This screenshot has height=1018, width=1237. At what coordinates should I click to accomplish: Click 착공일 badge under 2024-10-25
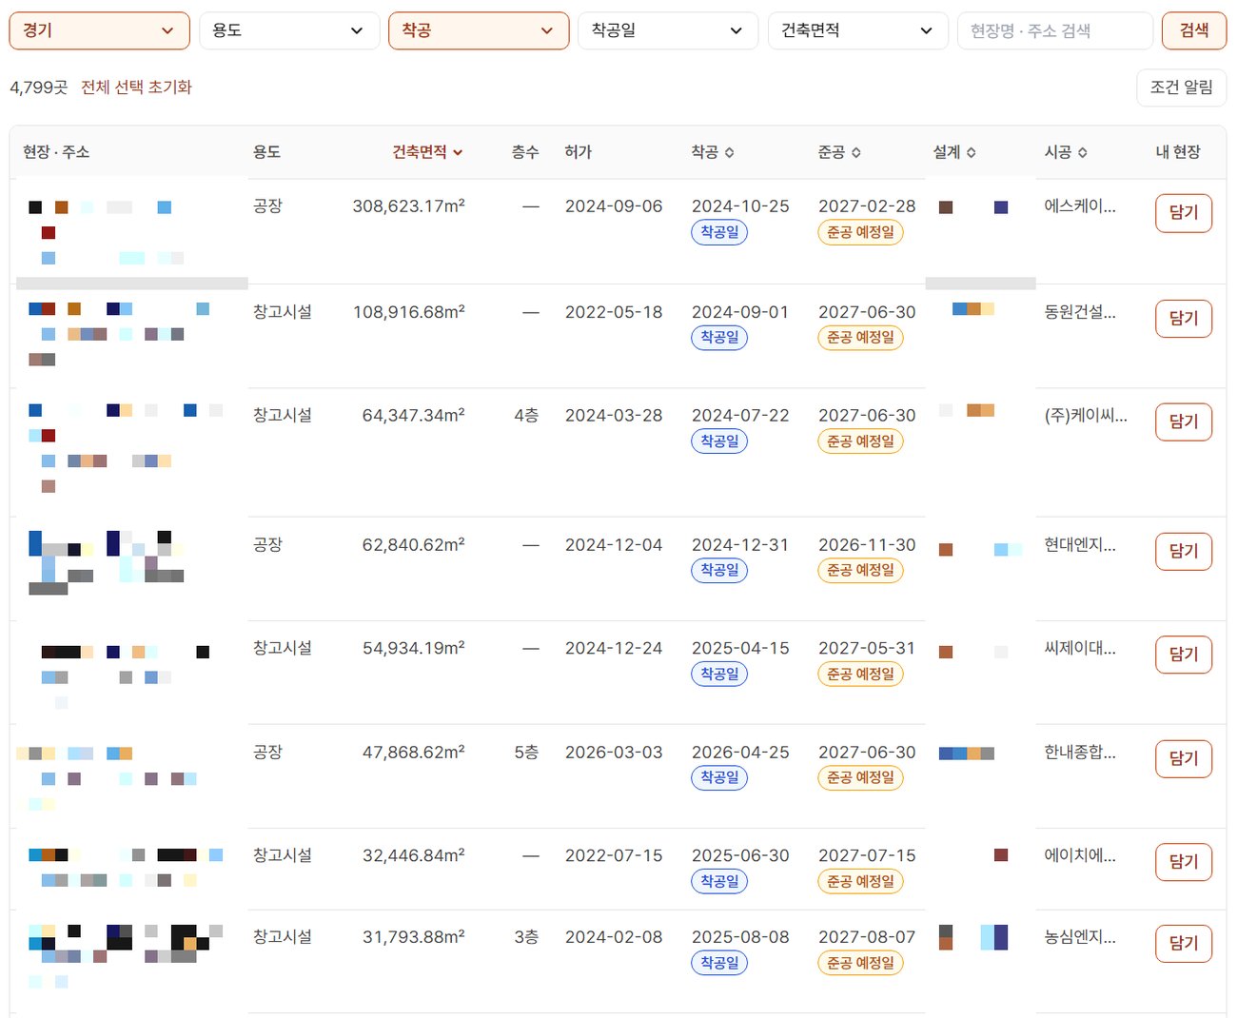pos(719,232)
